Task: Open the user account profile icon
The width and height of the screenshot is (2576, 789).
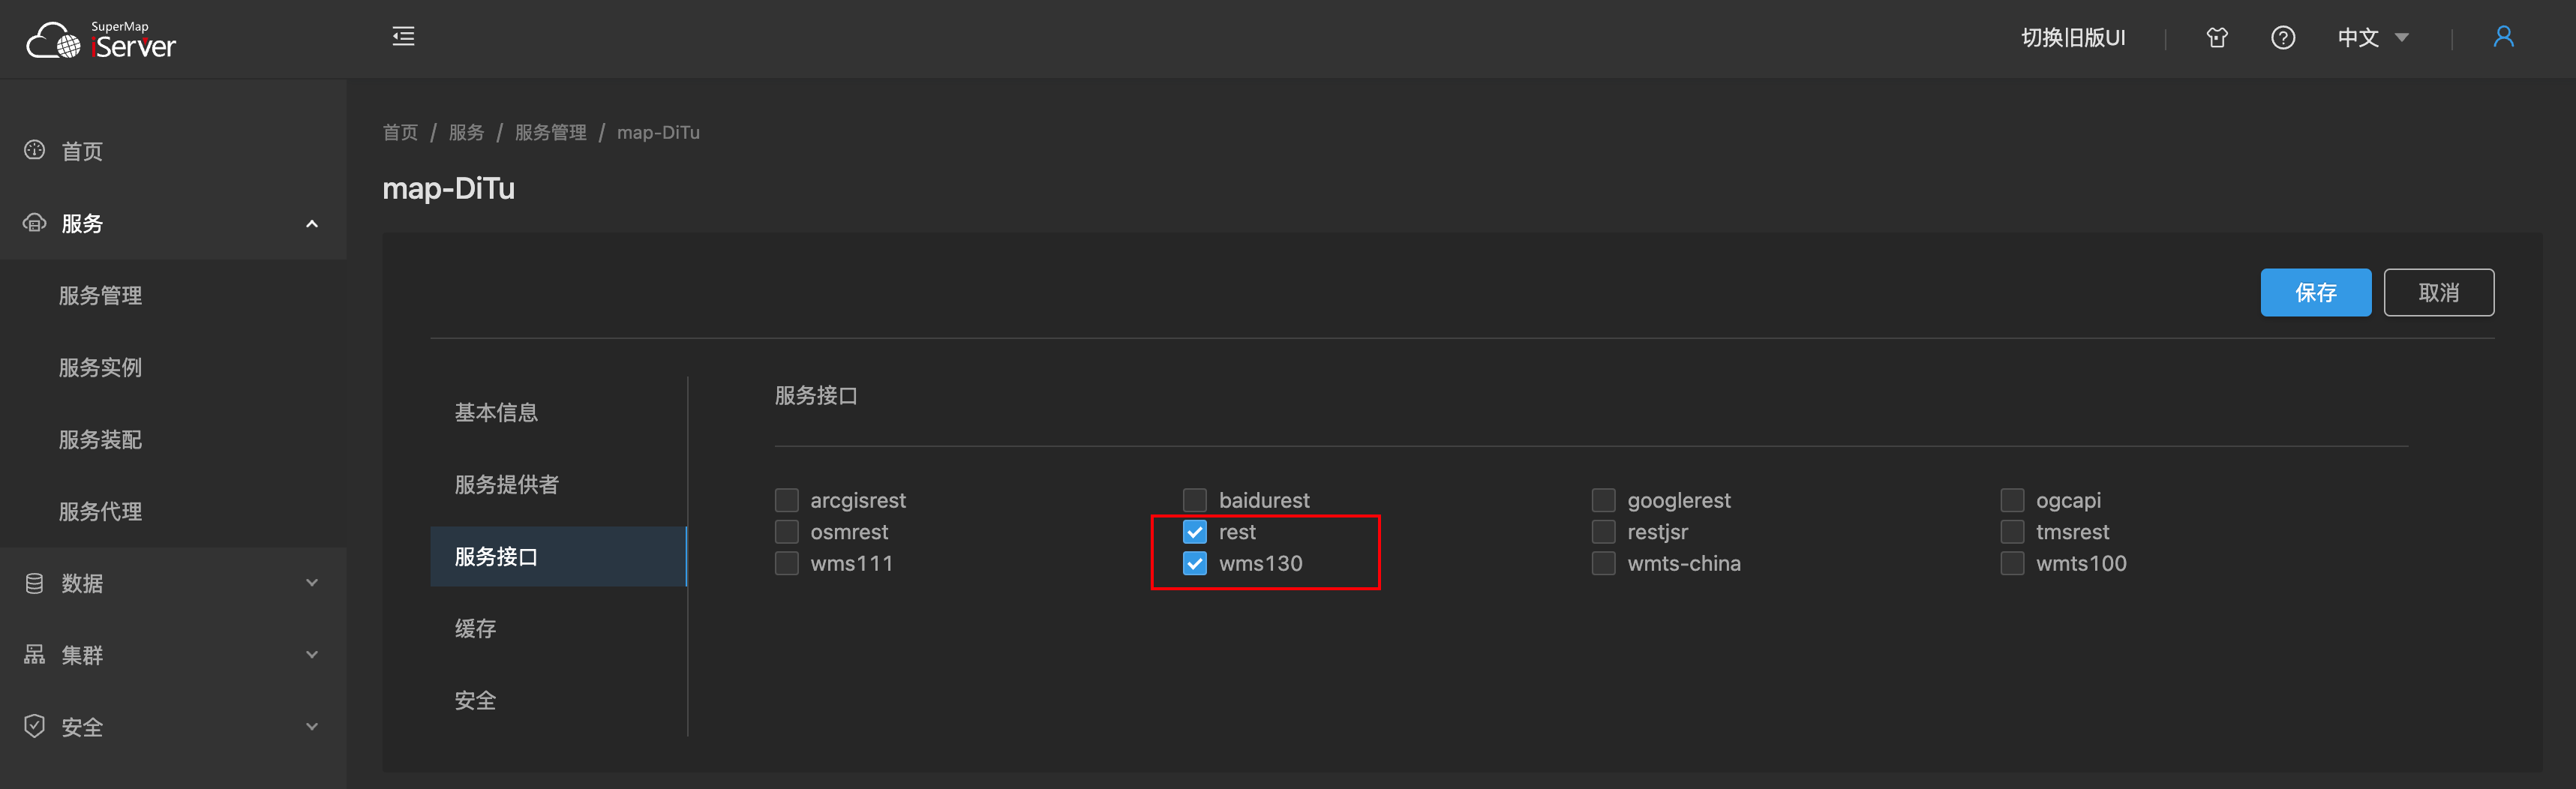Action: 2503,37
